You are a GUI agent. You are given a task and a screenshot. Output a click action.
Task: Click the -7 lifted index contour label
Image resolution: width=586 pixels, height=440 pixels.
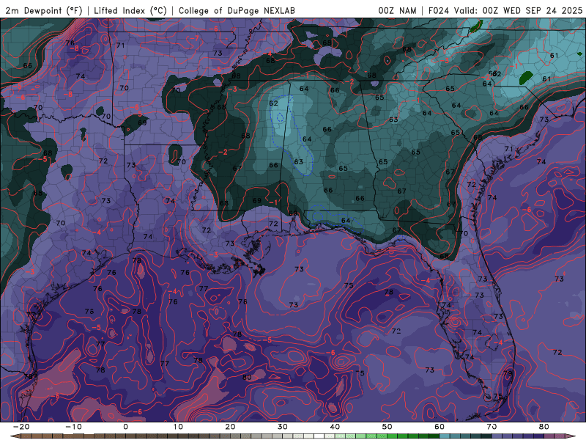pyautogui.click(x=194, y=38)
